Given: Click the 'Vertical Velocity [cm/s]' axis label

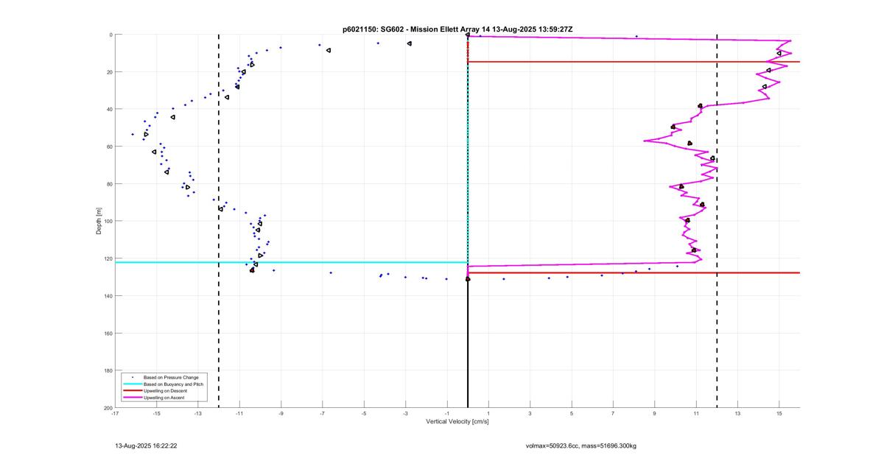Looking at the screenshot, I should pyautogui.click(x=457, y=422).
